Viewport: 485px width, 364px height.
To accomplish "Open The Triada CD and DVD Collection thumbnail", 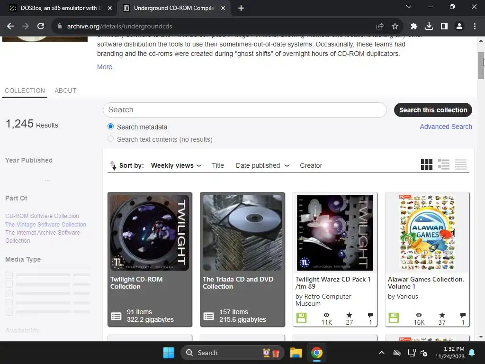I will 242,232.
